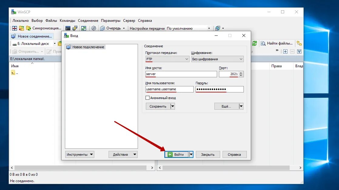Screen dimensions: 339x190
Task: Click the Закрыть button
Action: point(208,154)
